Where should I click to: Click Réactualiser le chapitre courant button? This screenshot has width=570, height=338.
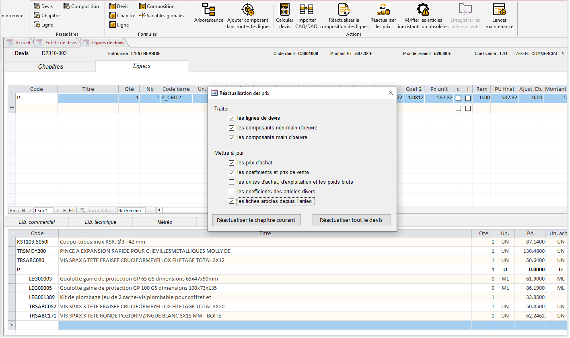[x=256, y=220]
